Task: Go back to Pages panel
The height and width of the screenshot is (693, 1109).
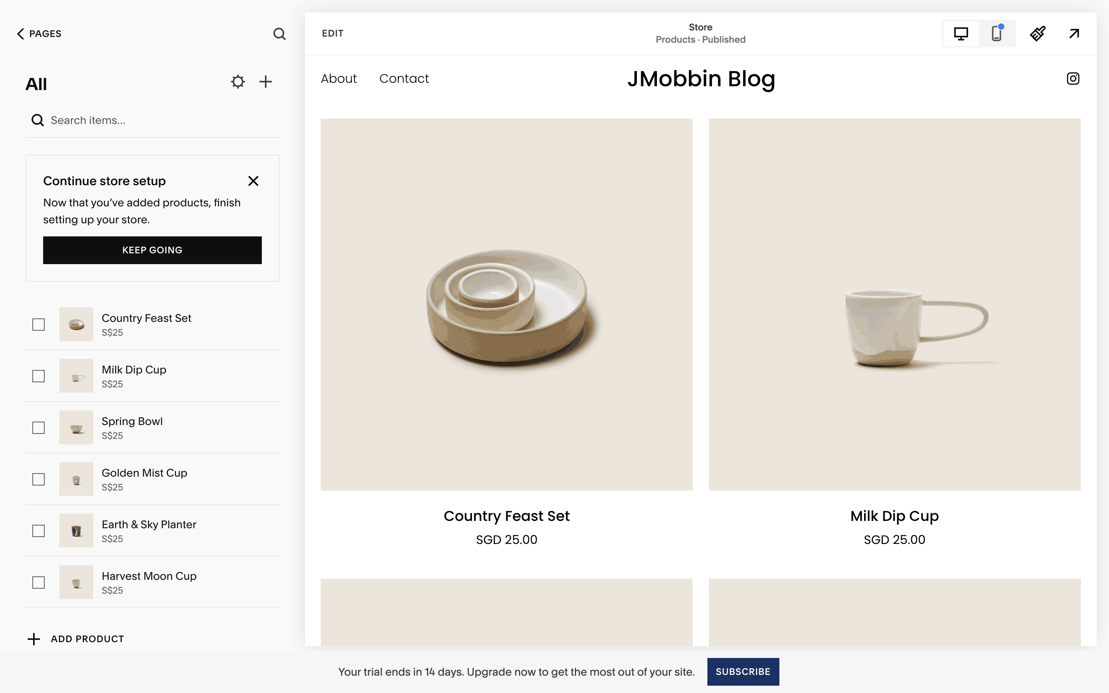Action: pos(39,33)
